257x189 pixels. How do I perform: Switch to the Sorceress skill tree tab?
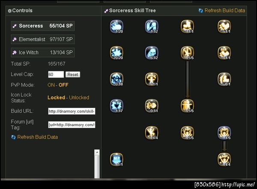pyautogui.click(x=43, y=26)
